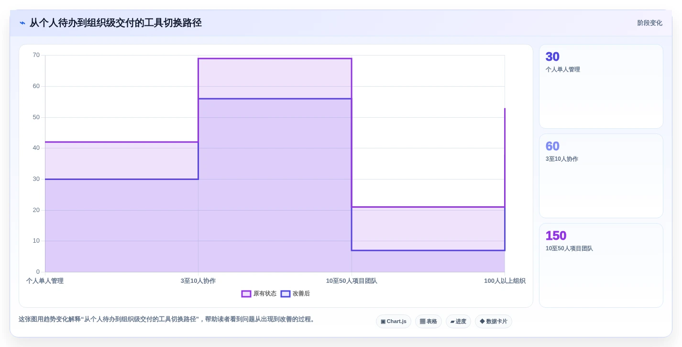Click the x-axis label 3至10人协作
This screenshot has width=682, height=347.
pos(198,281)
